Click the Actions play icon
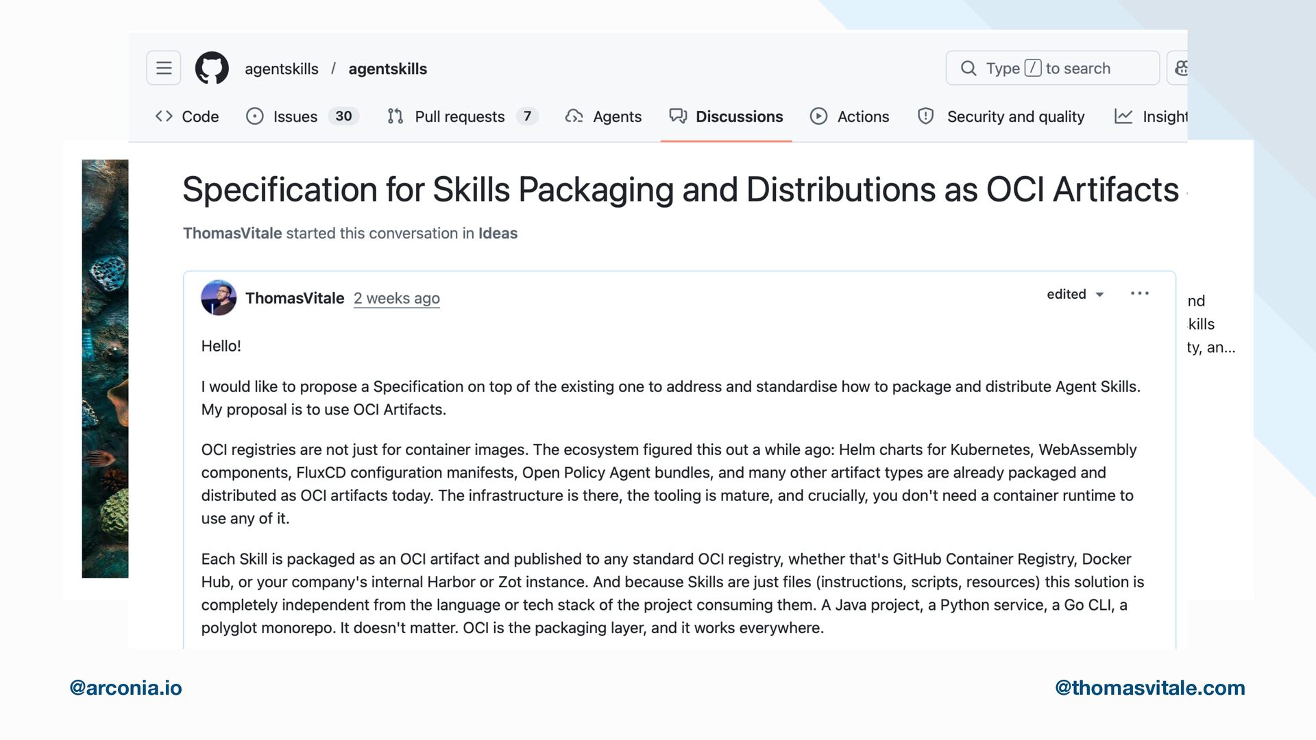The height and width of the screenshot is (740, 1316). [818, 116]
